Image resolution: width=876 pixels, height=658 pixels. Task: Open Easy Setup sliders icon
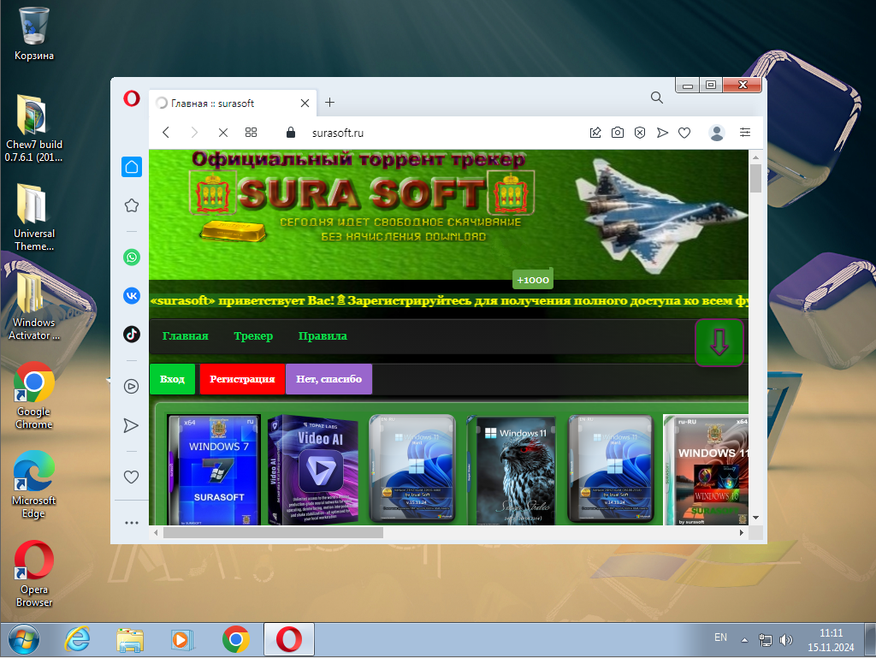pos(745,133)
